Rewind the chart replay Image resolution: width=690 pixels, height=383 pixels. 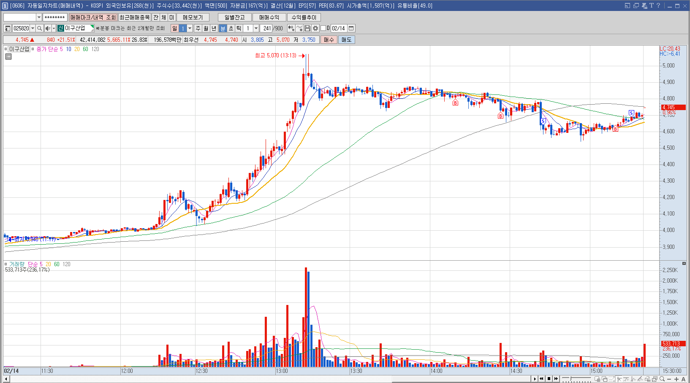click(541, 379)
